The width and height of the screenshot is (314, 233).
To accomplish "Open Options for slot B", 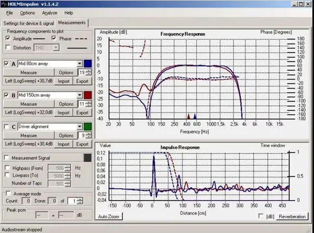I will (66, 104).
